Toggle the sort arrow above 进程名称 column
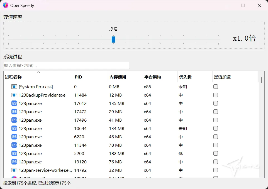The height and width of the screenshot is (189, 268). [38, 72]
